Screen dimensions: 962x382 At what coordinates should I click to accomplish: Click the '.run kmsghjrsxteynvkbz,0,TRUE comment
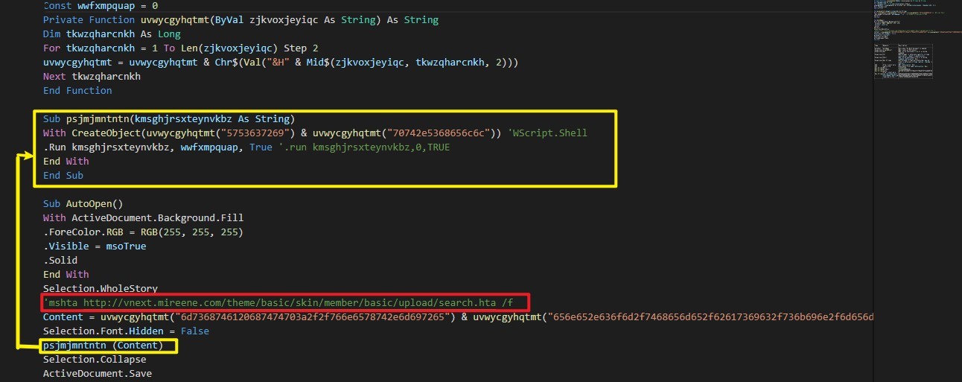[364, 147]
